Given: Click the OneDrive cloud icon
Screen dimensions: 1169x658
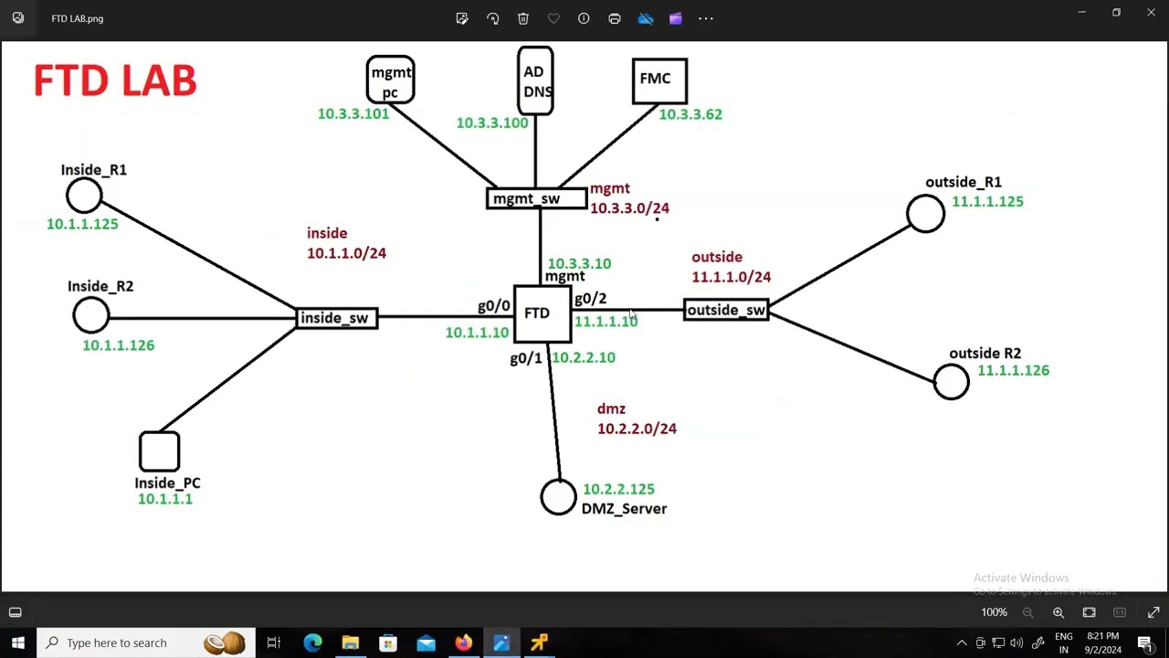Looking at the screenshot, I should (646, 18).
